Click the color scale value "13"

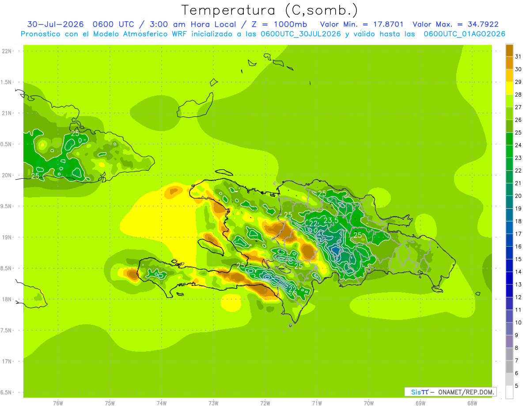[519, 285]
